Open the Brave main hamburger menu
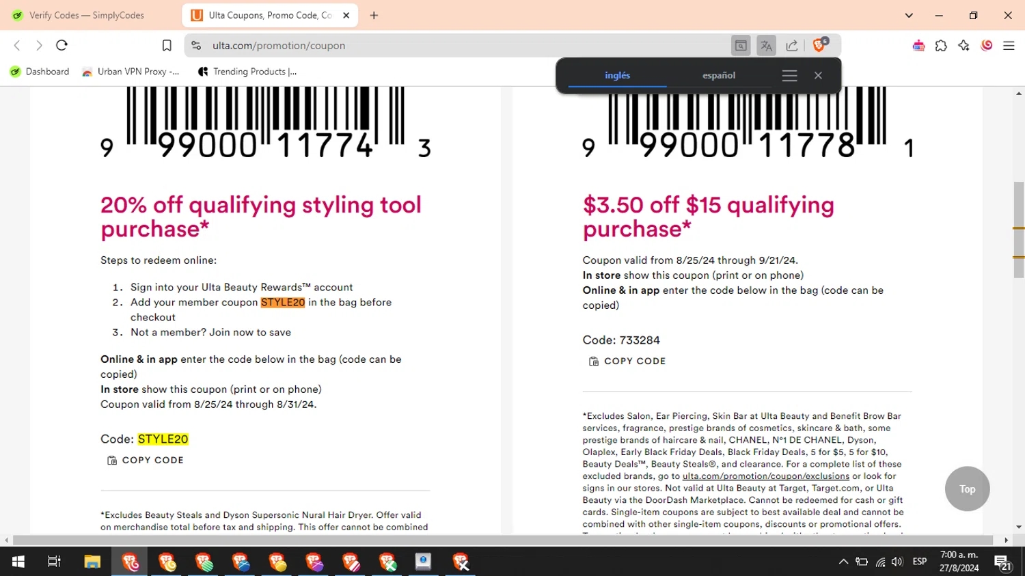The image size is (1025, 576). point(1009,46)
